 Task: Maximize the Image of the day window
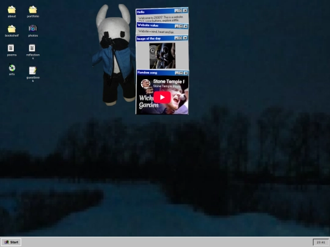[x=181, y=38]
